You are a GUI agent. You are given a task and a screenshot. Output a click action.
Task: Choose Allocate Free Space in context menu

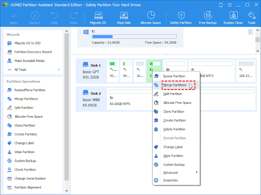(176, 103)
